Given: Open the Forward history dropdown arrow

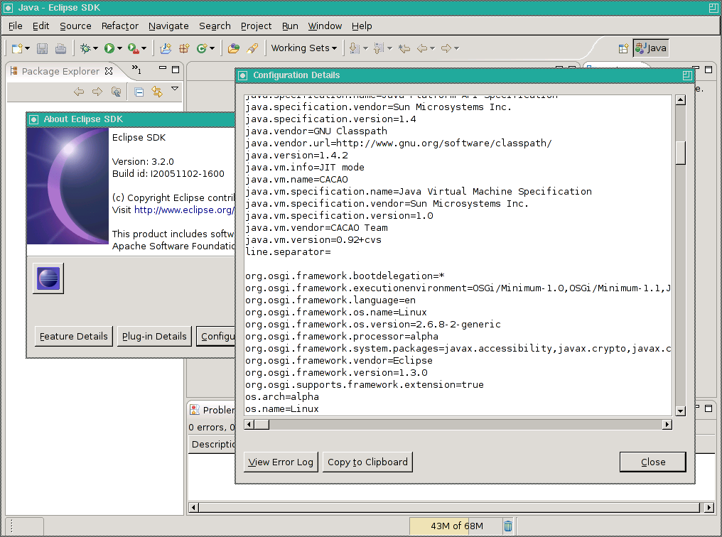Looking at the screenshot, I should [456, 48].
